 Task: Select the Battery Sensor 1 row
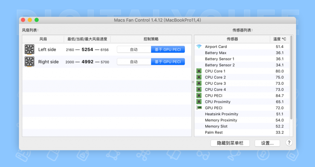(242, 59)
